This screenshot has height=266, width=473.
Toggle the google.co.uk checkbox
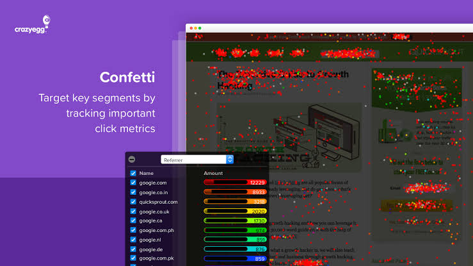pyautogui.click(x=133, y=212)
